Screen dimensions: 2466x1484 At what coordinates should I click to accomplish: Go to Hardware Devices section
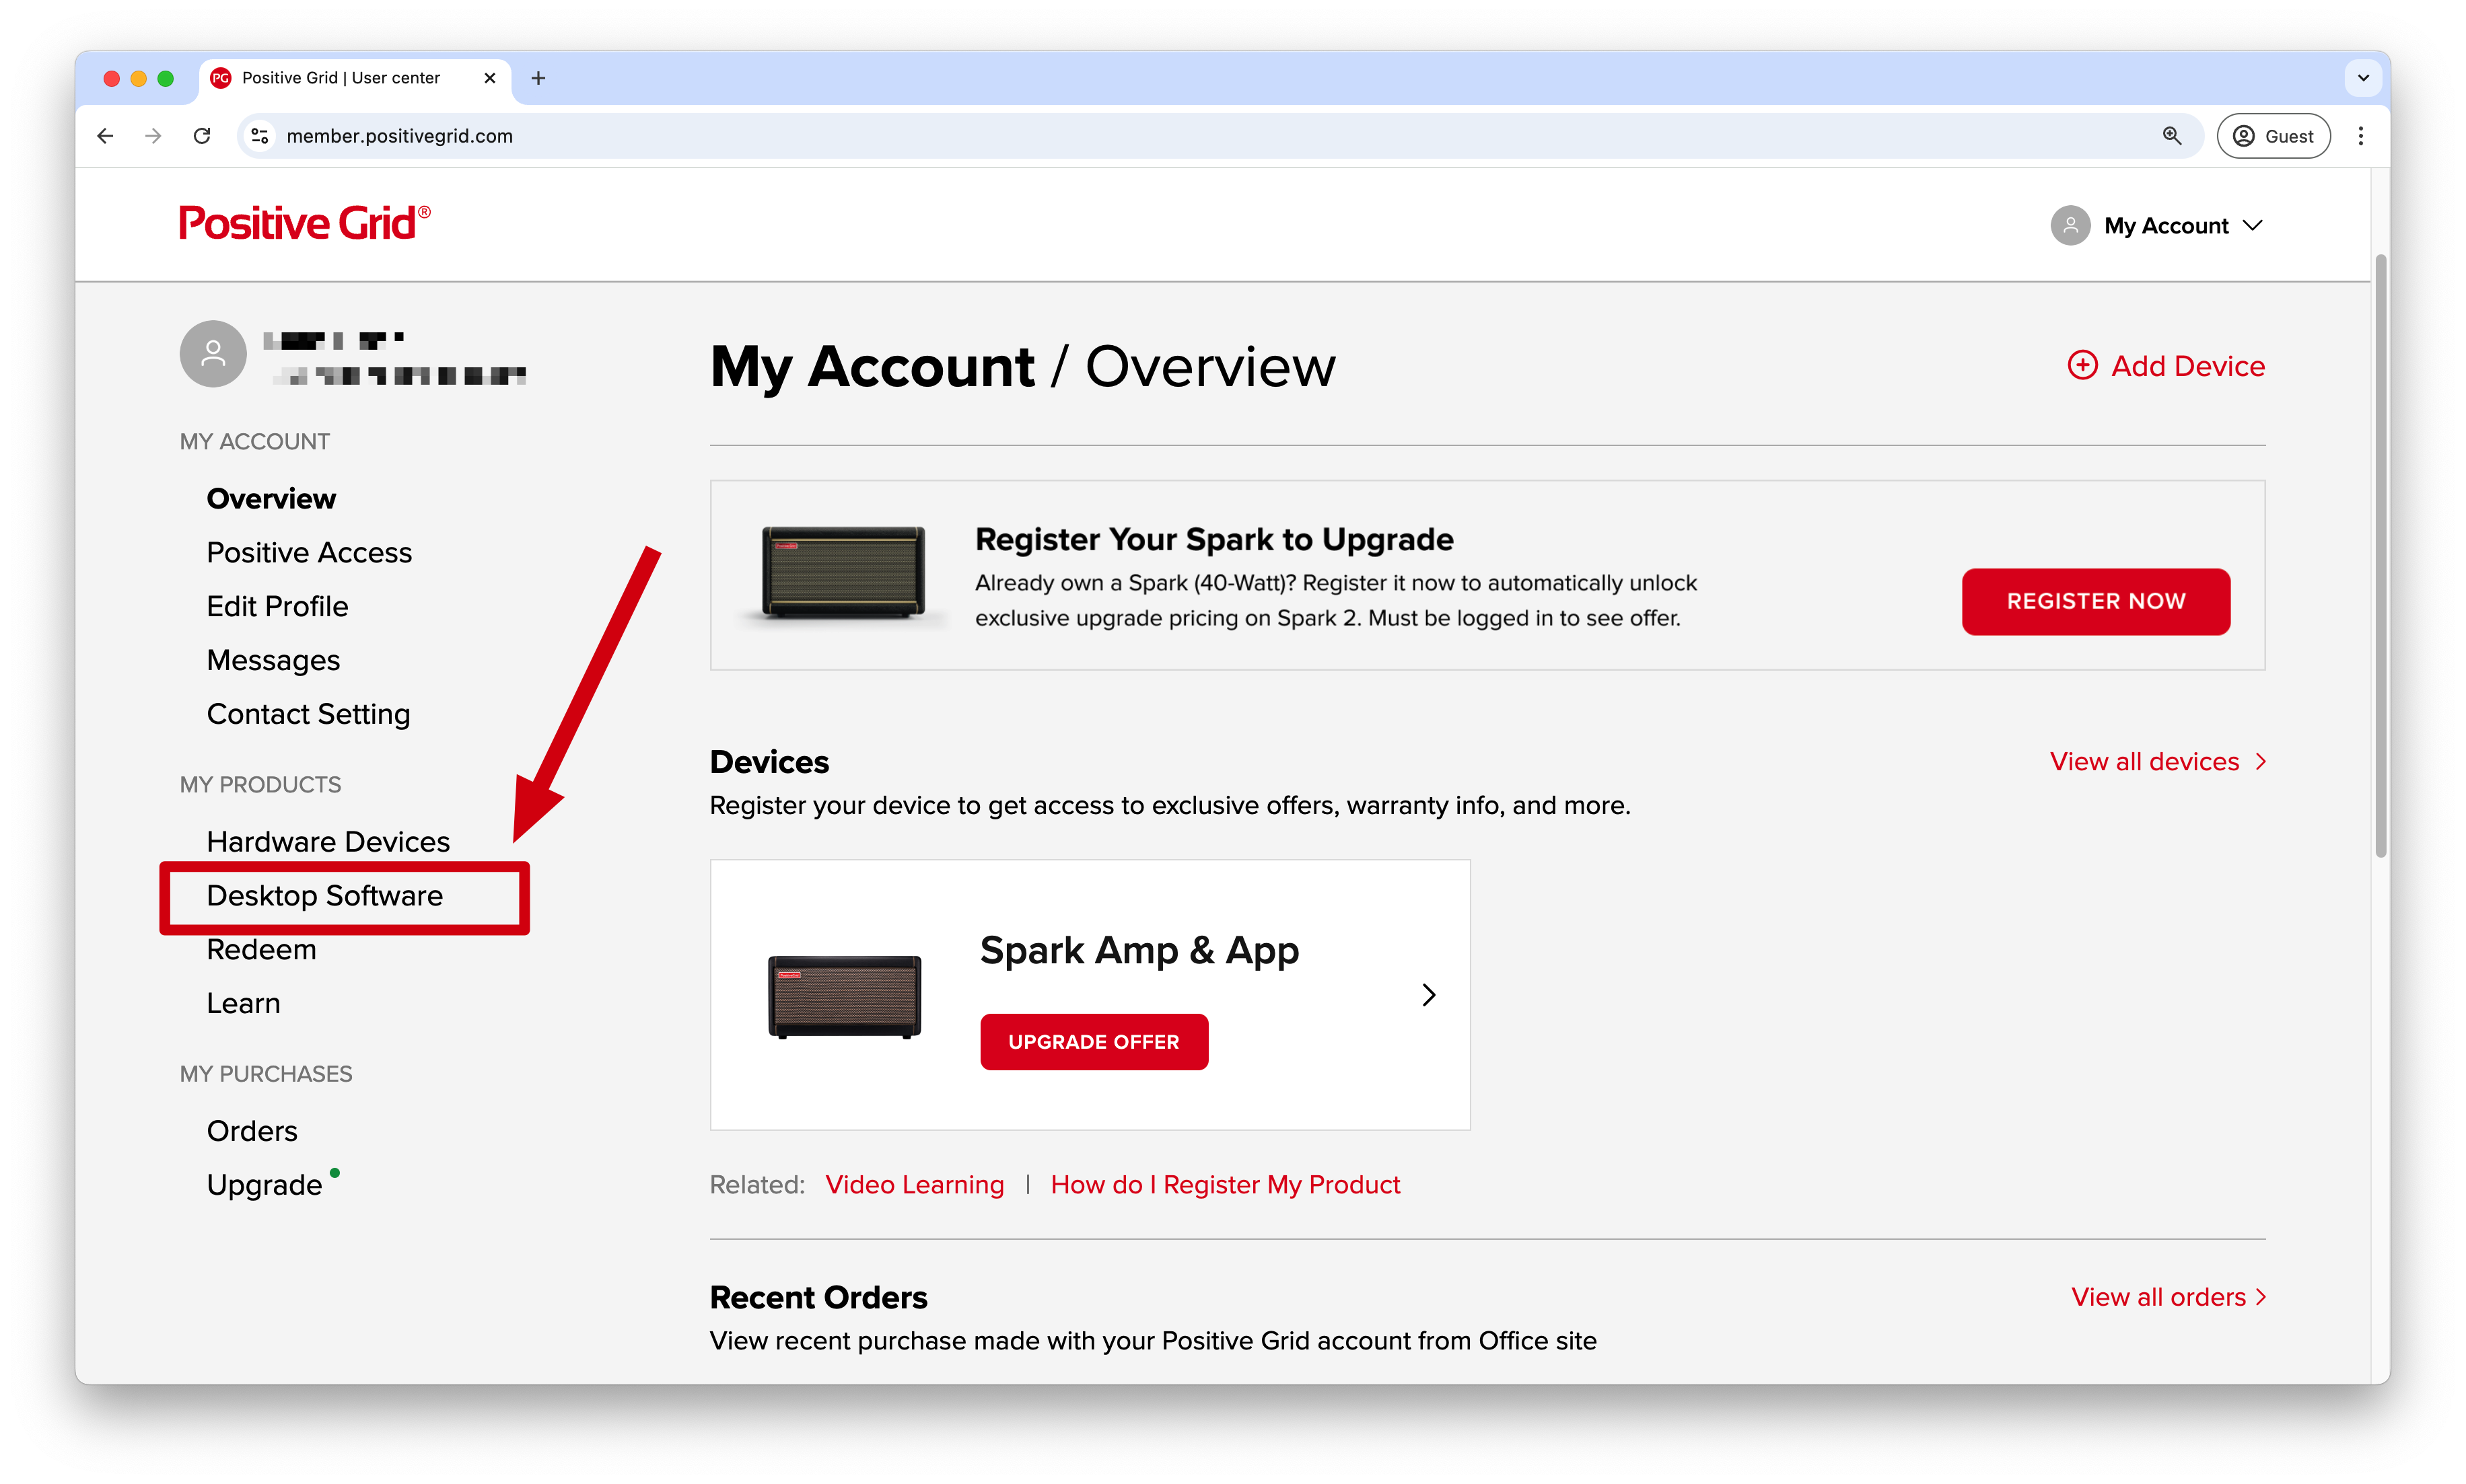pos(328,842)
